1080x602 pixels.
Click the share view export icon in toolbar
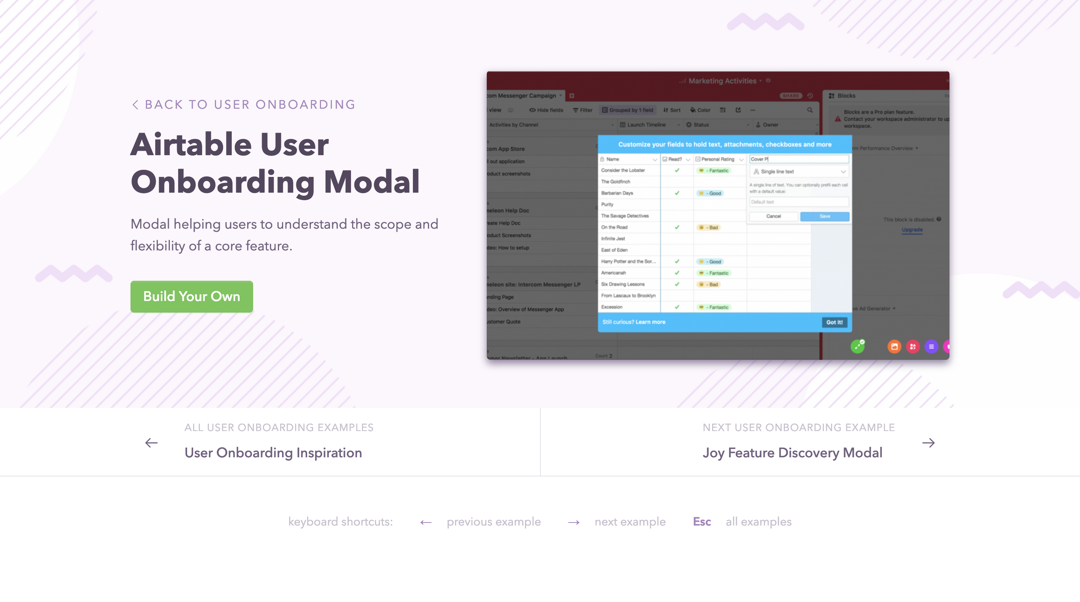tap(738, 110)
